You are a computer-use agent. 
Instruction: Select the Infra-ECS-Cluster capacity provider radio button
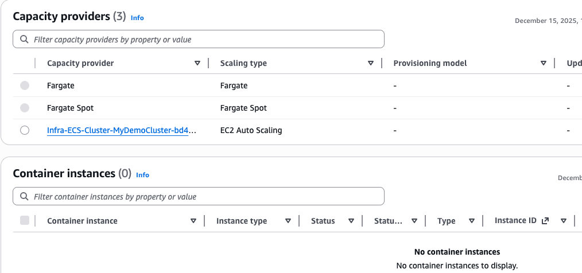[x=25, y=130]
